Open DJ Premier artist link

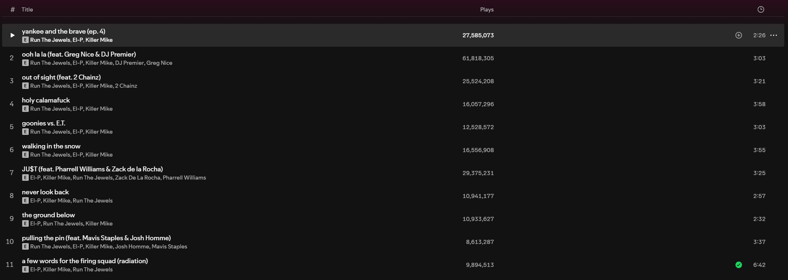point(129,63)
